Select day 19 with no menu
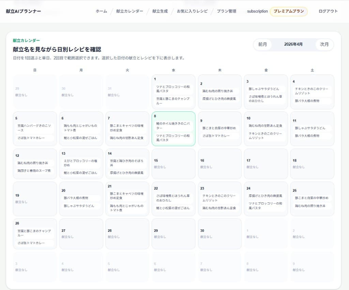The width and height of the screenshot is (349, 290). click(35, 199)
